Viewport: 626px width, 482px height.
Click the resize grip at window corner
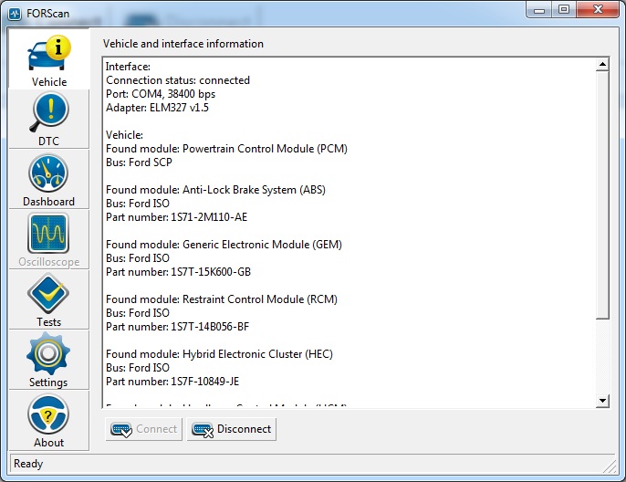click(610, 466)
